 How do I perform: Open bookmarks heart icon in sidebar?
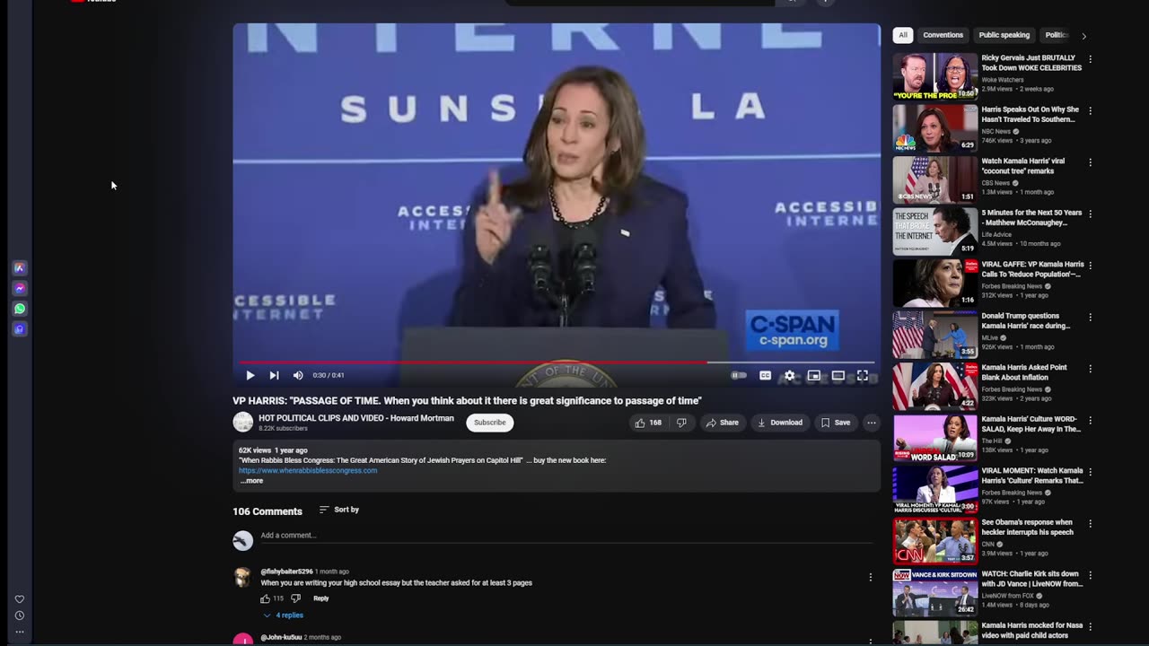click(x=19, y=599)
